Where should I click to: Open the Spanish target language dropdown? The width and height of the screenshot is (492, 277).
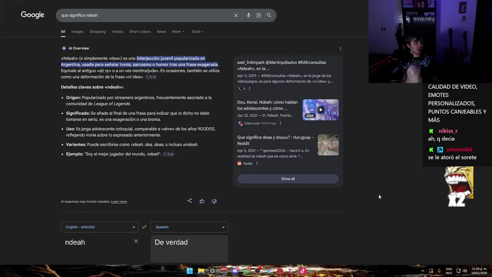pyautogui.click(x=189, y=227)
